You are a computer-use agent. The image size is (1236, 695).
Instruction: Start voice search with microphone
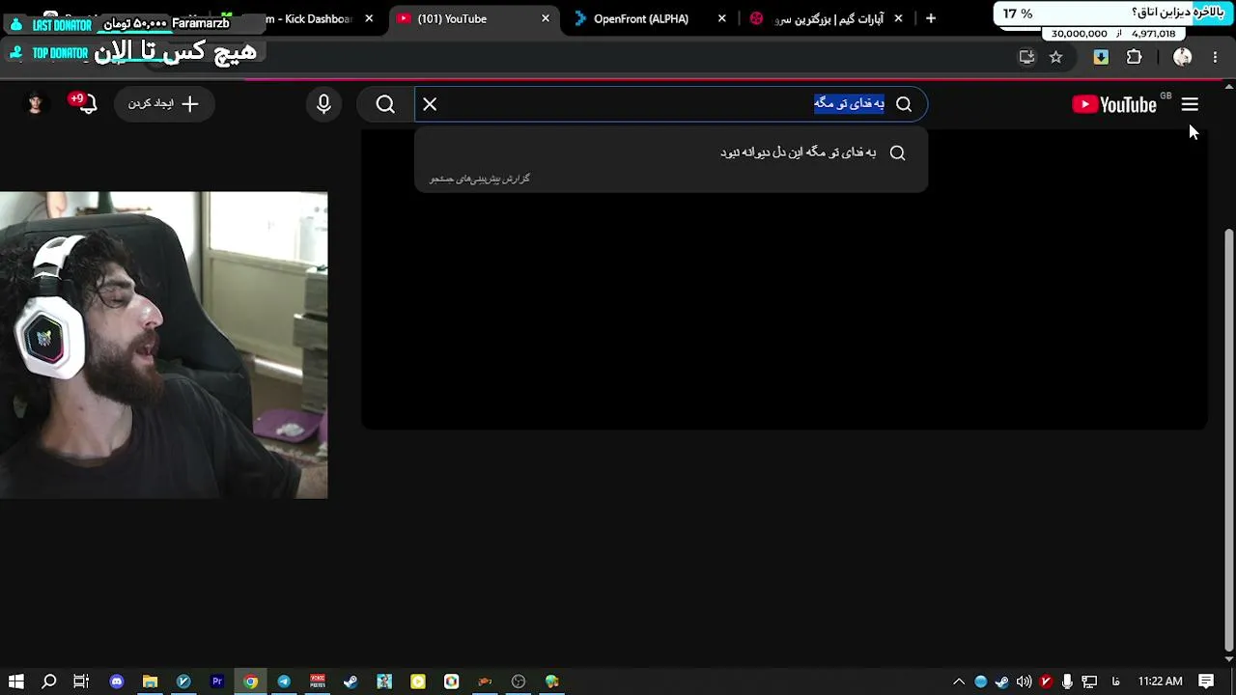pos(324,104)
